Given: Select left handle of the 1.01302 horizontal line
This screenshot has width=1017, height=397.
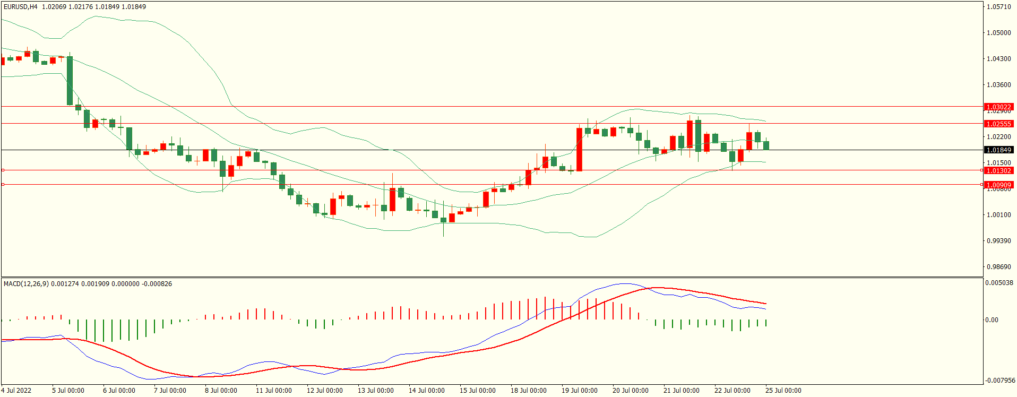Looking at the screenshot, I should pos(3,170).
